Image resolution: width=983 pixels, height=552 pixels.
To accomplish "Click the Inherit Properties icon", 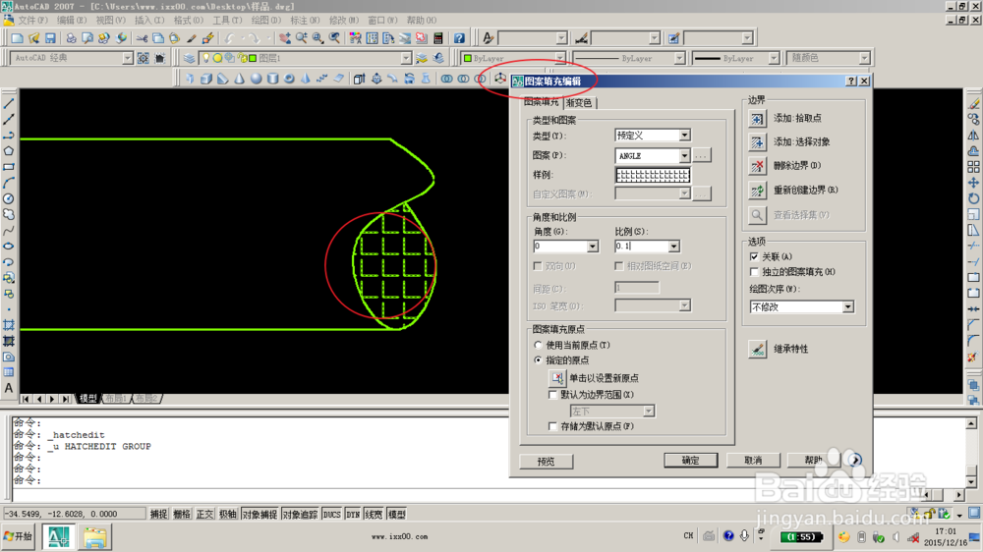I will [757, 349].
